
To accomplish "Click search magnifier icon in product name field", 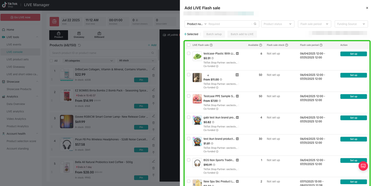I will (255, 24).
